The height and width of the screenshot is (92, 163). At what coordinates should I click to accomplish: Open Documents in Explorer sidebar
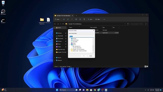[x=60, y=39]
